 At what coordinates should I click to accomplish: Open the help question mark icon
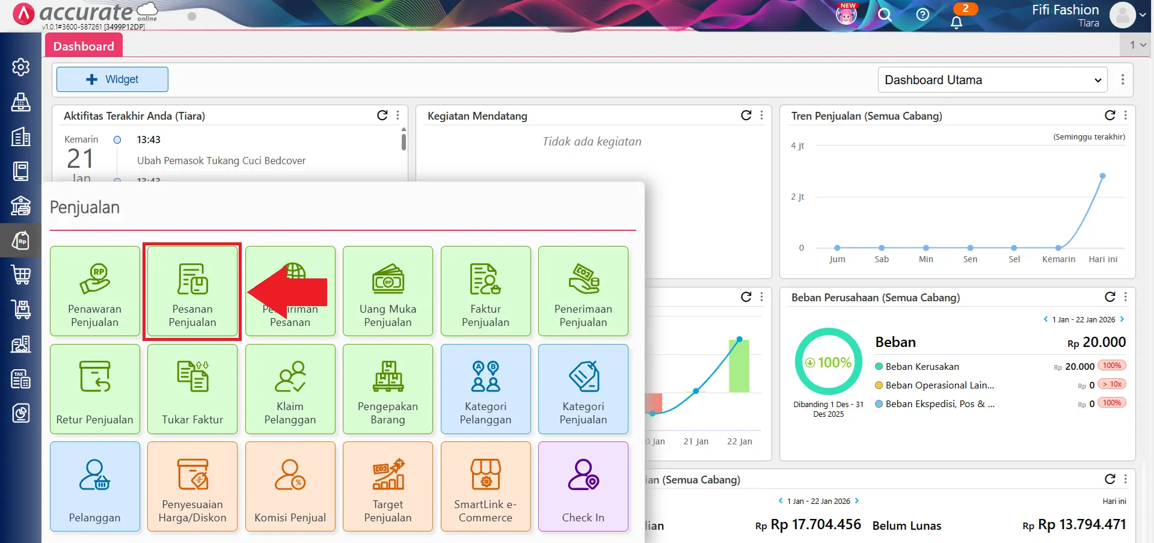coord(922,15)
